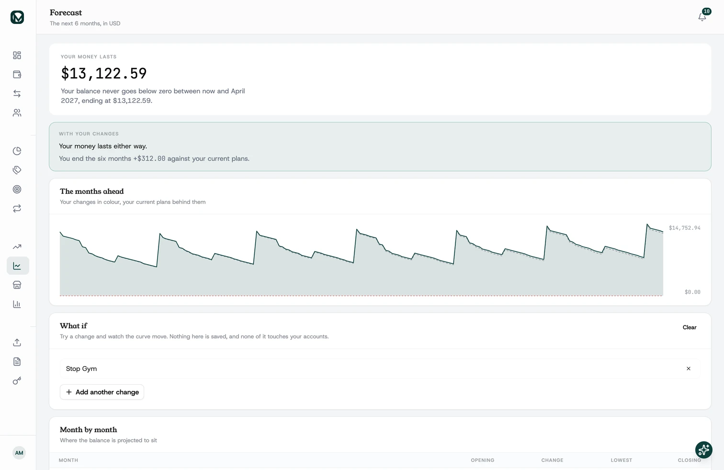Click the $13,122.59 headline amount
This screenshot has width=724, height=470.
click(104, 74)
